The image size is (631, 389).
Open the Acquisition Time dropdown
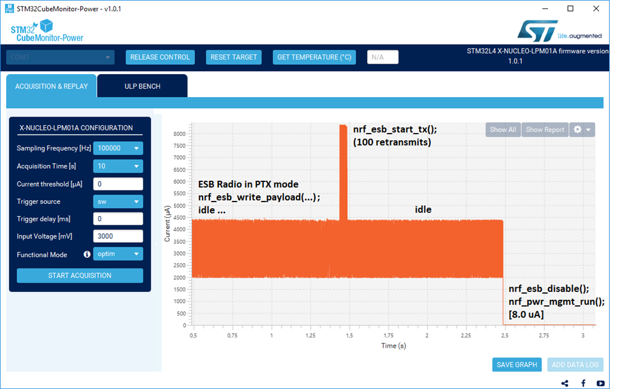(x=118, y=166)
